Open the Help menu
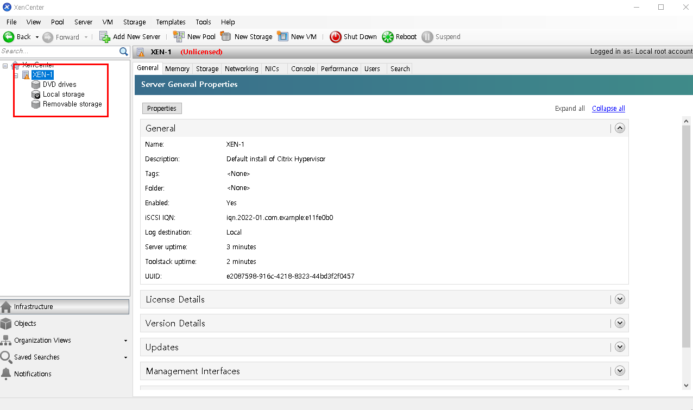Viewport: 693px width, 410px height. 228,22
